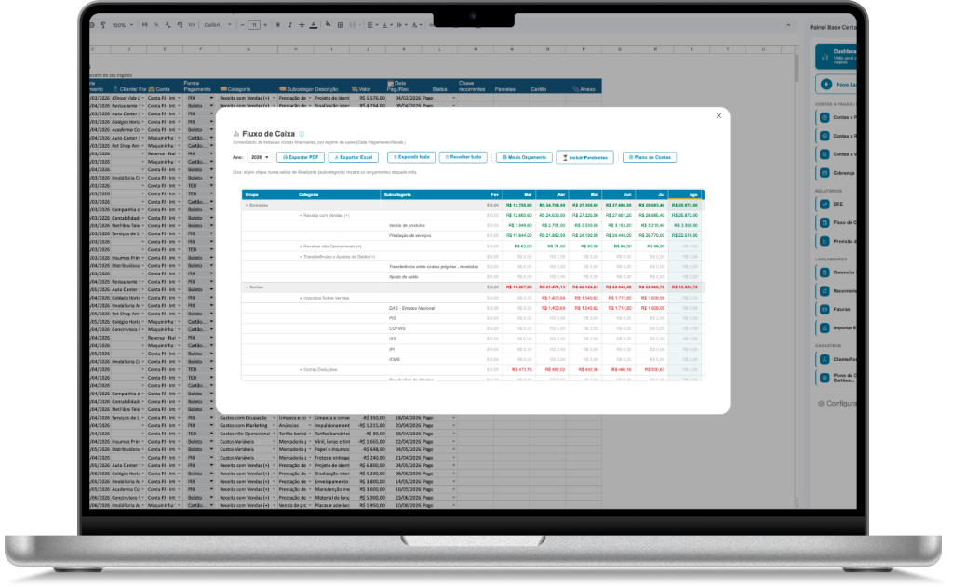Click info icon beside Fluxo de Caixa title
Screen dimensions: 953x587
(x=302, y=134)
